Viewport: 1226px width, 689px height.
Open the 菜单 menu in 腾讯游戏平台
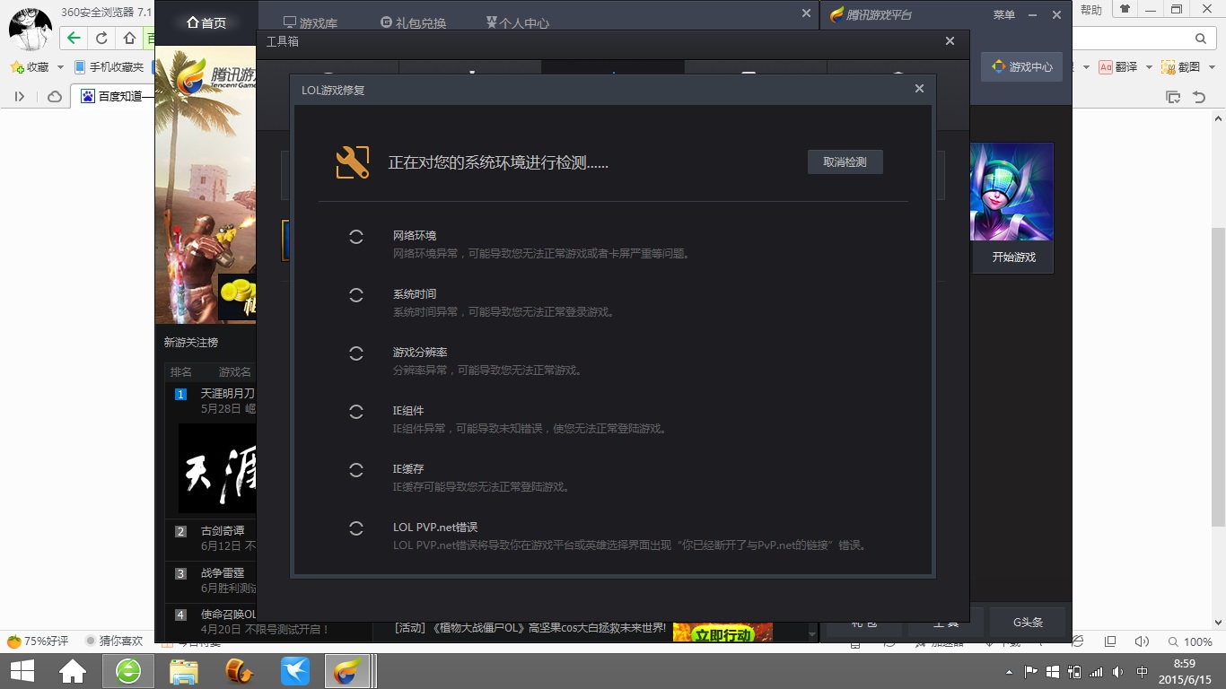[1004, 15]
